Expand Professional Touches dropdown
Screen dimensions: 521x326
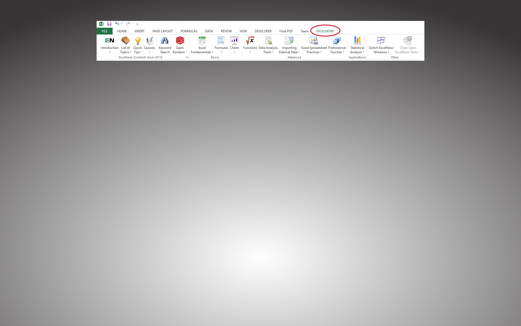click(337, 45)
